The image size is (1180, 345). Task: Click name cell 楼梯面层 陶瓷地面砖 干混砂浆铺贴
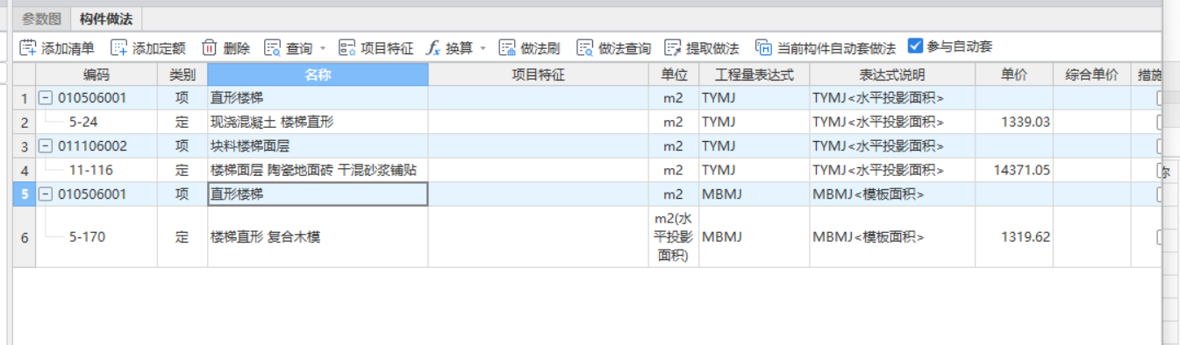pos(318,170)
